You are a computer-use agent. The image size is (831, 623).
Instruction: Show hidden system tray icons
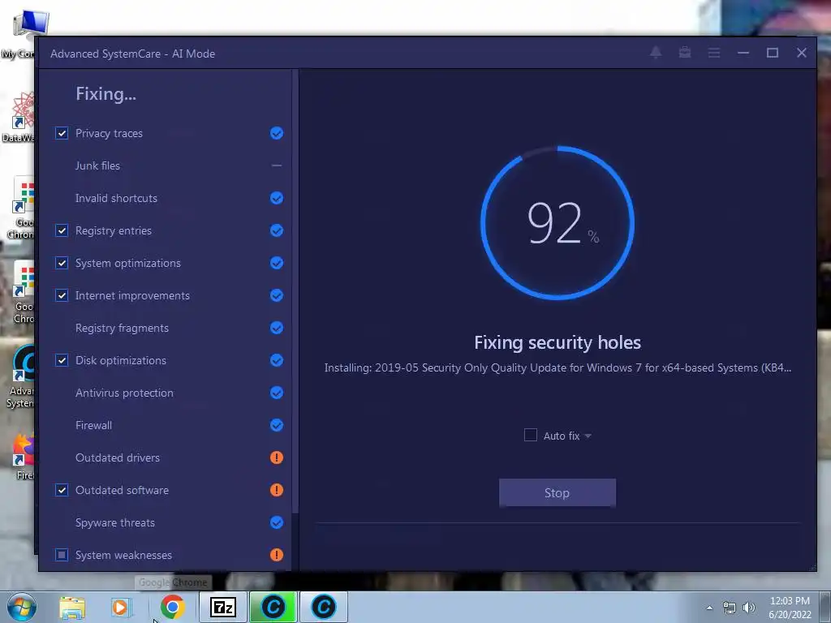point(709,608)
